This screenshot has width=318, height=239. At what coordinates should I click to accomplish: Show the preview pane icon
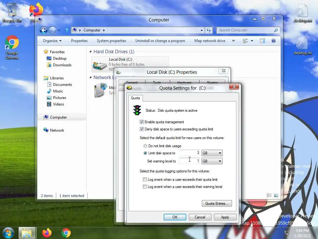[262, 41]
